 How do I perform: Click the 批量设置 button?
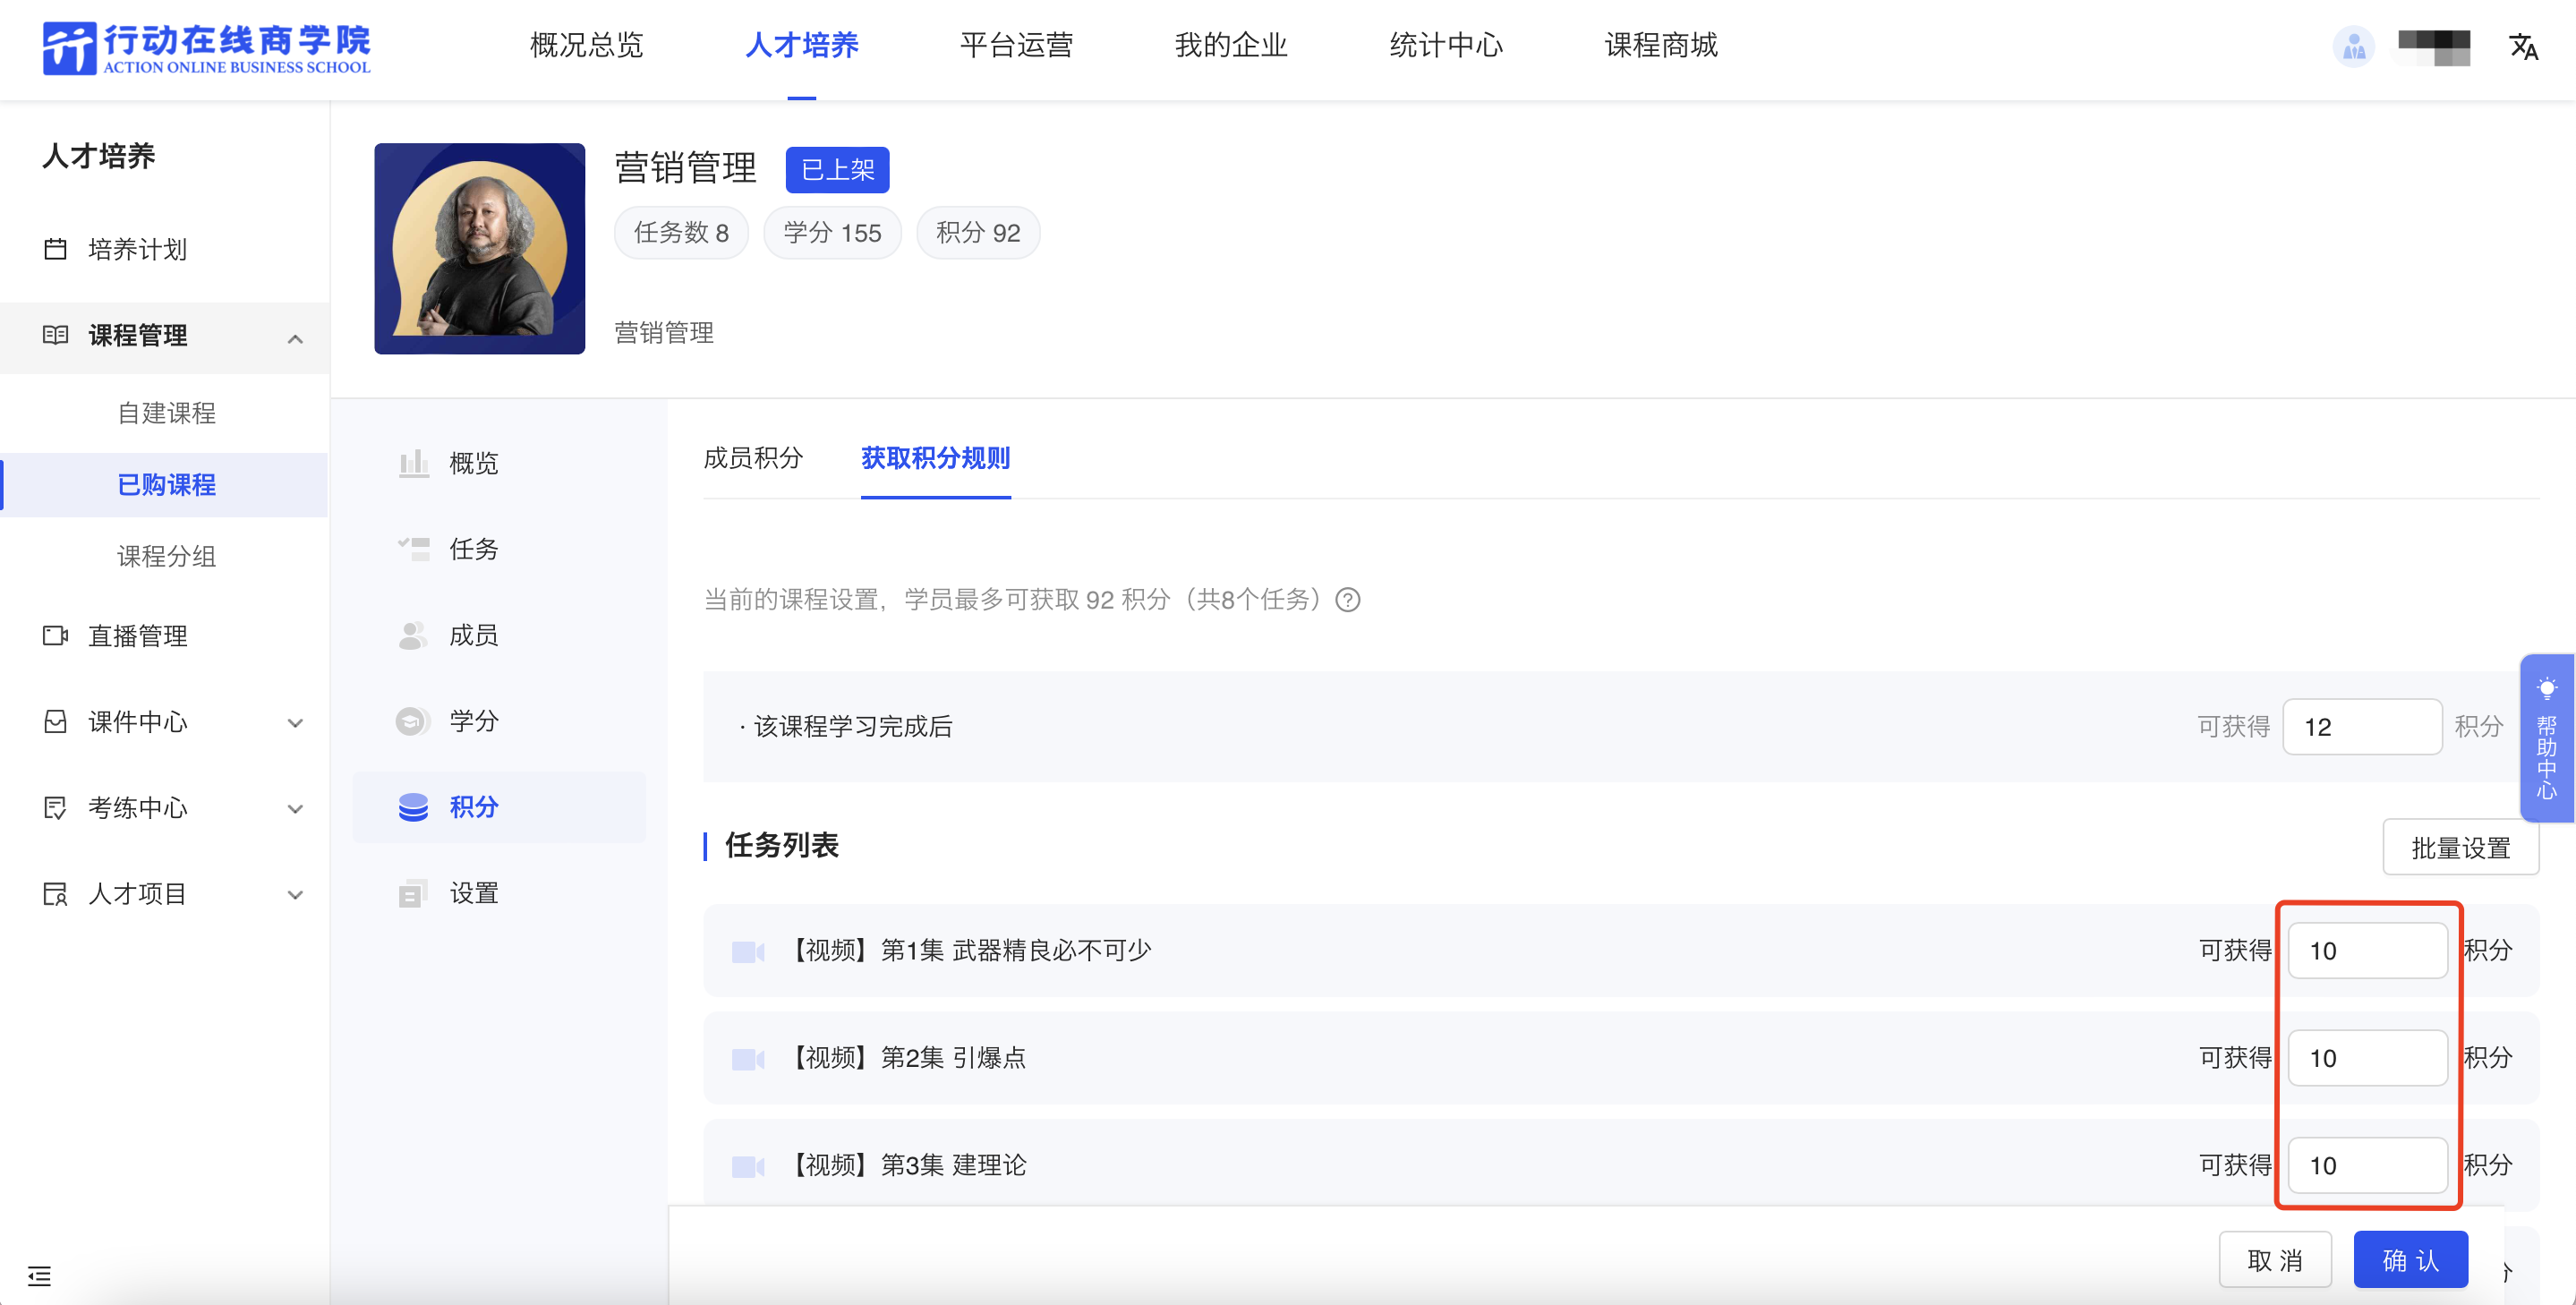click(x=2460, y=848)
